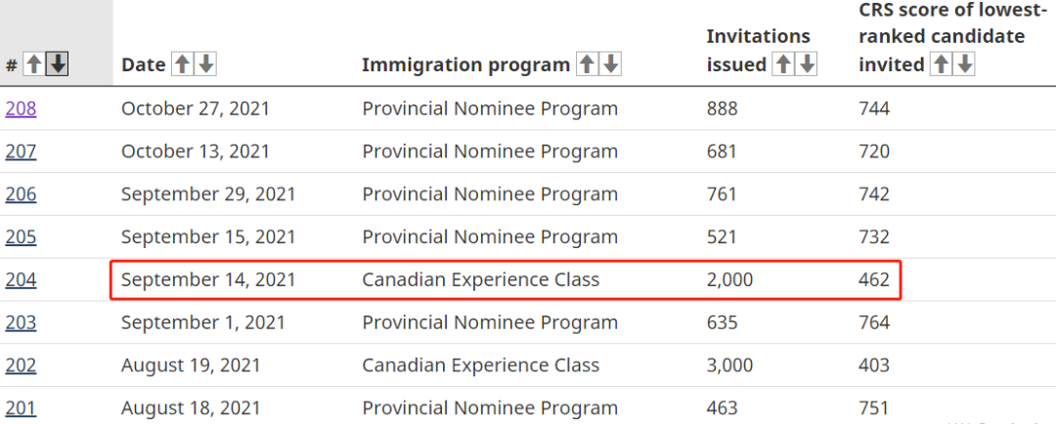This screenshot has width=1056, height=424.
Task: Sort Invitations issued descending
Action: tap(807, 65)
